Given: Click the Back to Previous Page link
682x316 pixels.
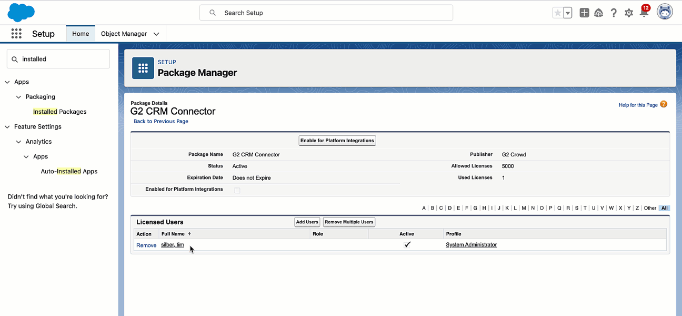Looking at the screenshot, I should [x=161, y=121].
